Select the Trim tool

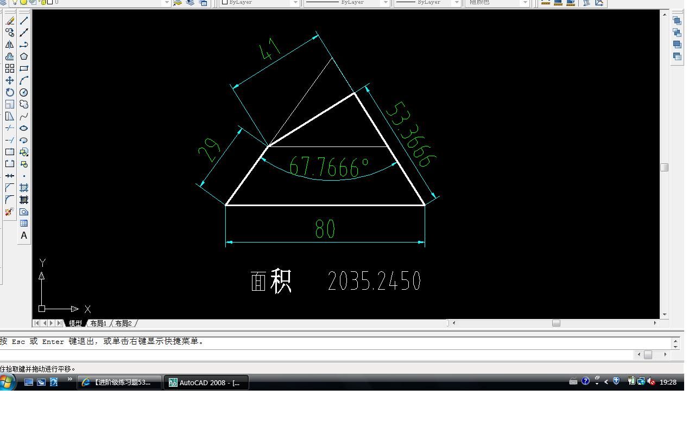pyautogui.click(x=10, y=128)
